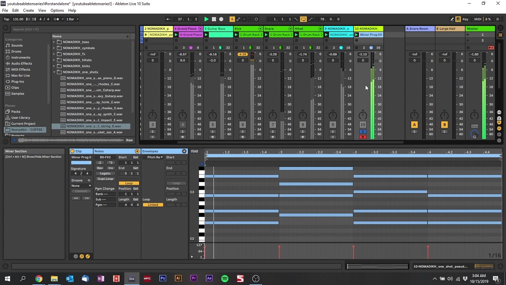Toggle Automation Arm button in transport
Image resolution: width=506 pixels, height=285 pixels.
point(238,19)
